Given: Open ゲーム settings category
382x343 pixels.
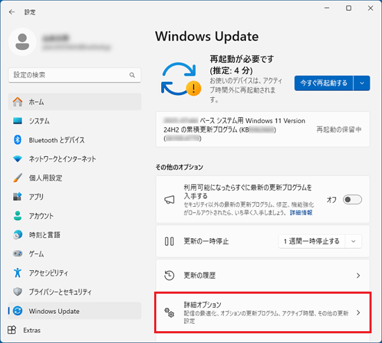Looking at the screenshot, I should coord(75,253).
